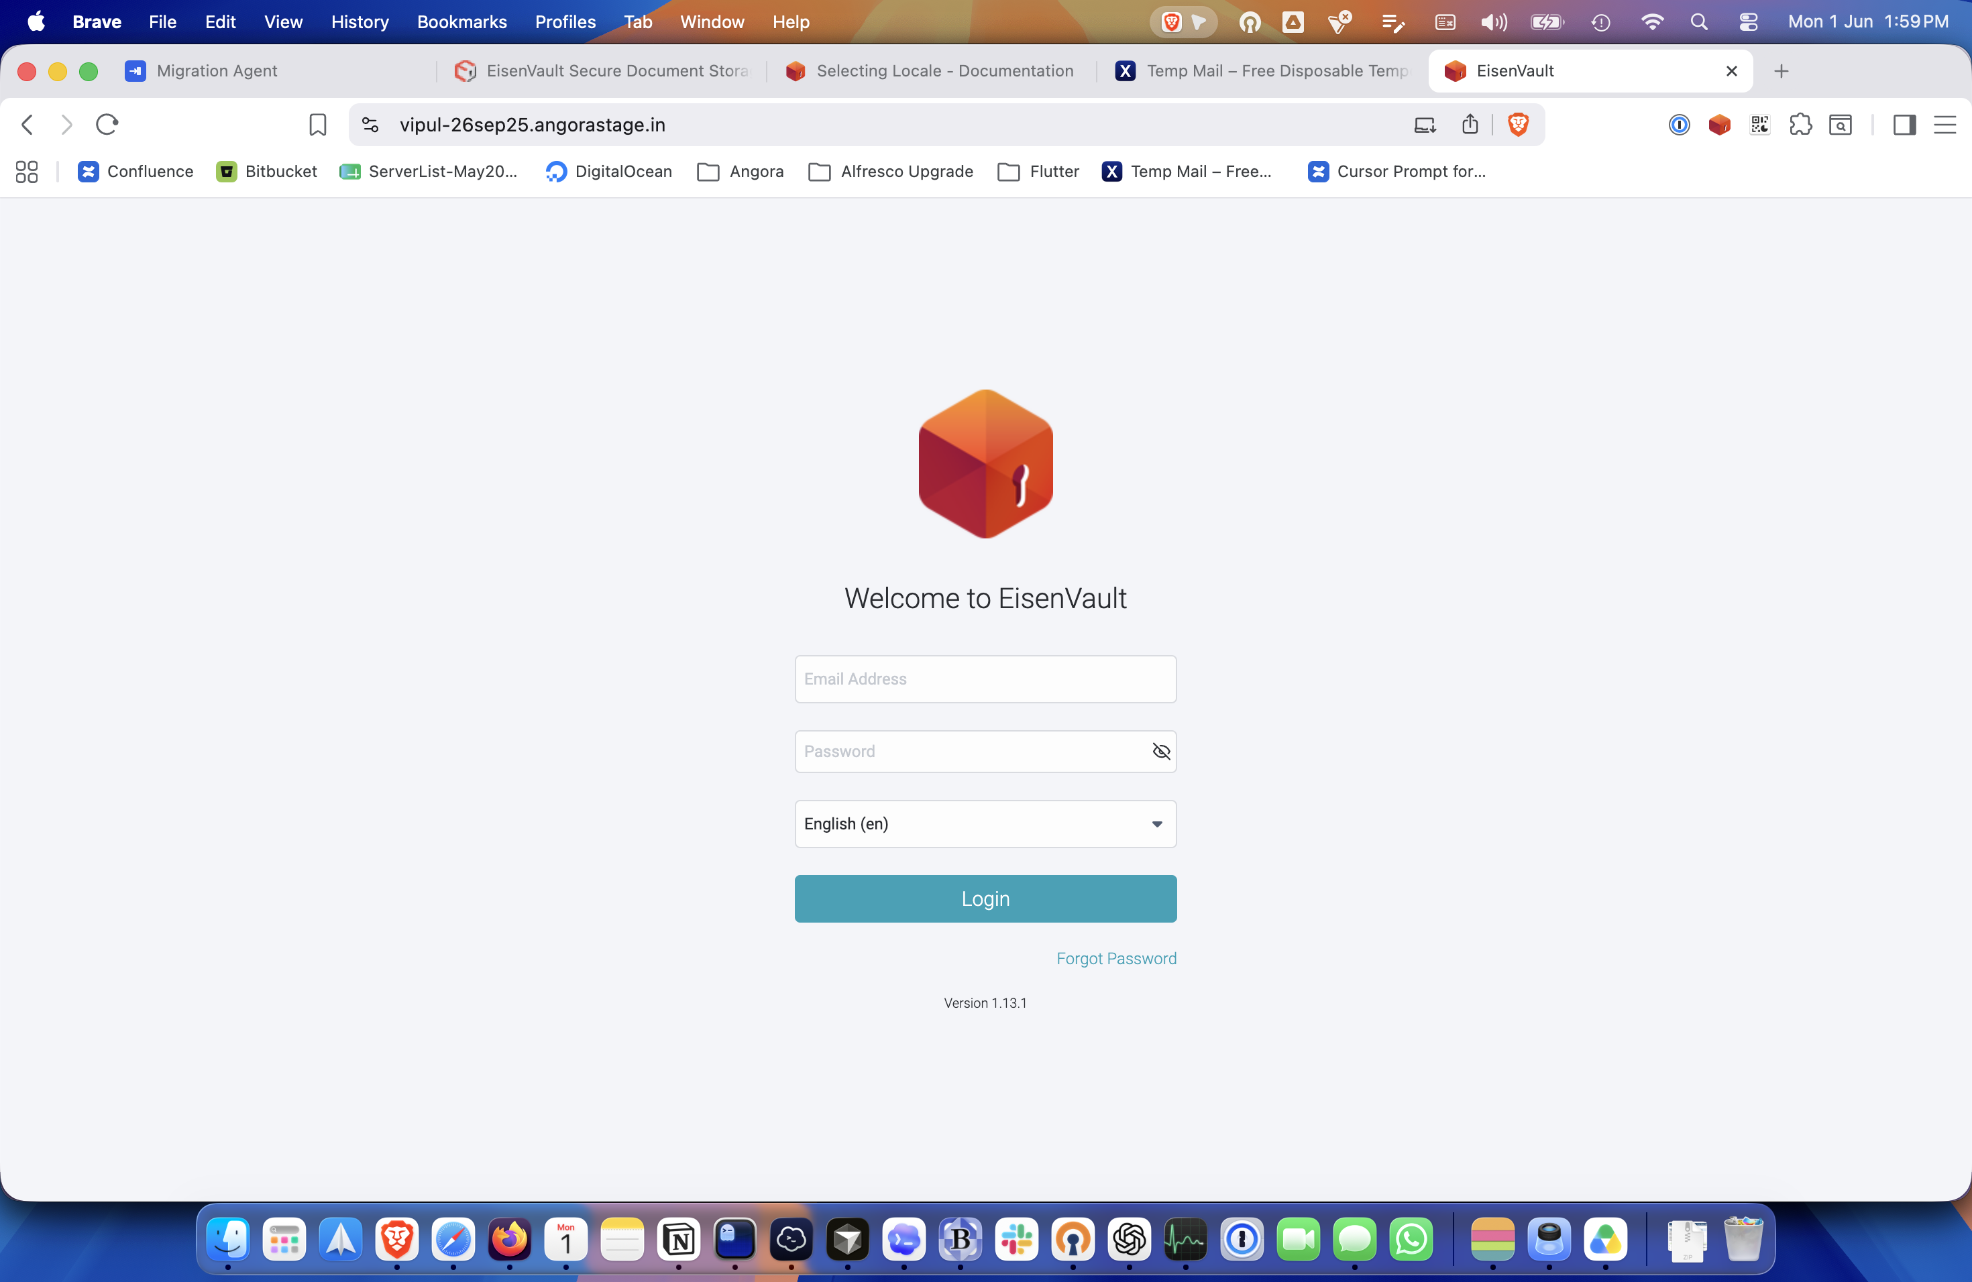Launch Notion from the Dock
This screenshot has width=1972, height=1282.
tap(679, 1240)
